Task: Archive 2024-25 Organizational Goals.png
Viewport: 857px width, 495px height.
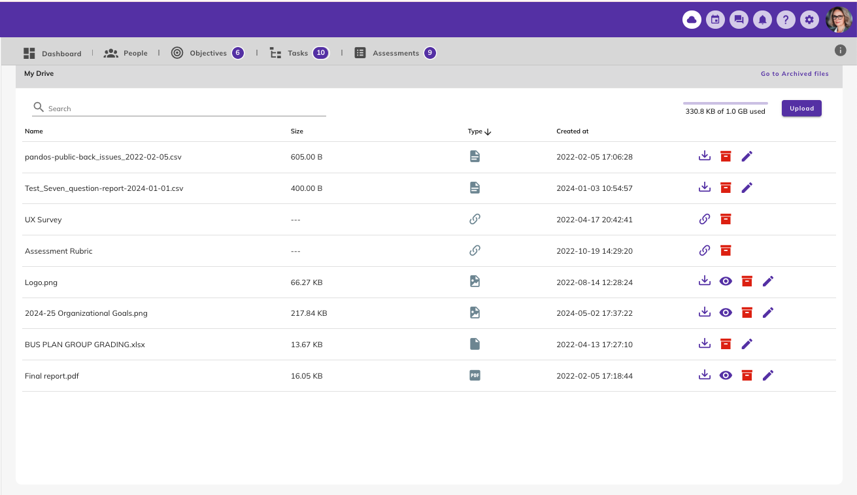Action: 747,313
